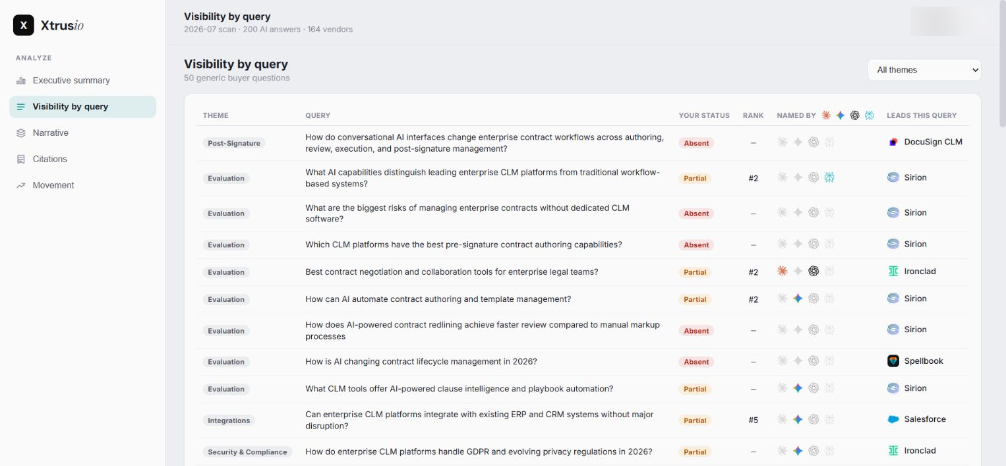Click the Ironclad logo in the contract negotiation row
Screen dimensions: 1006x466
893,272
